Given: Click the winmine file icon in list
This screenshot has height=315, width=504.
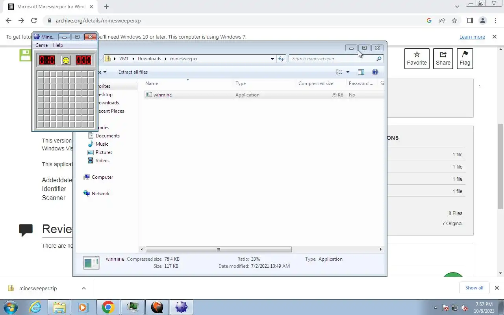Looking at the screenshot, I should (x=148, y=95).
